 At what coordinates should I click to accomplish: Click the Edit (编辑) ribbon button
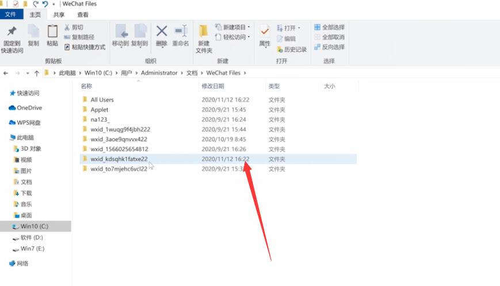click(x=286, y=39)
